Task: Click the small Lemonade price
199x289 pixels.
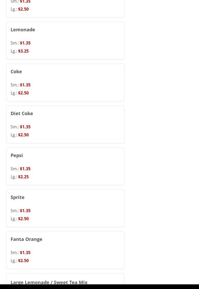Action: pos(25,43)
